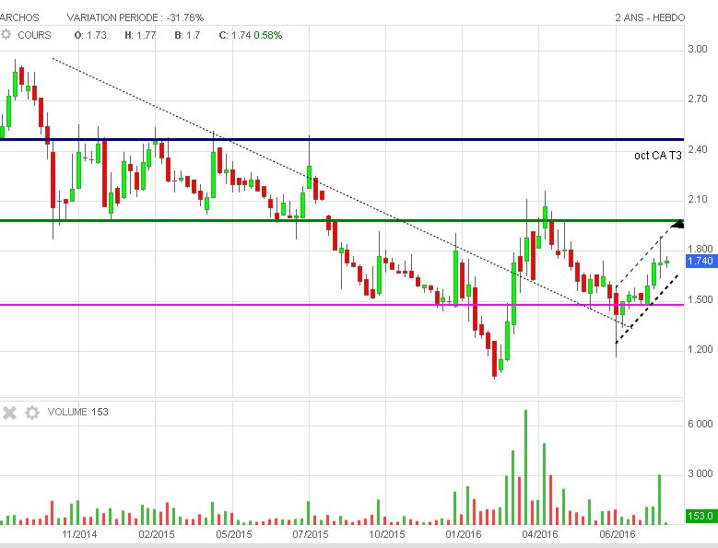Click the 2.70 price axis label
The width and height of the screenshot is (718, 548).
click(x=698, y=99)
